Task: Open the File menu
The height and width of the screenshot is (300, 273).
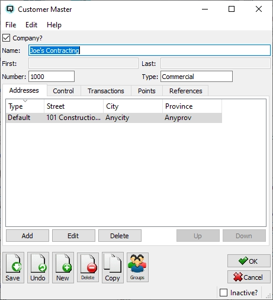Action: tap(11, 25)
